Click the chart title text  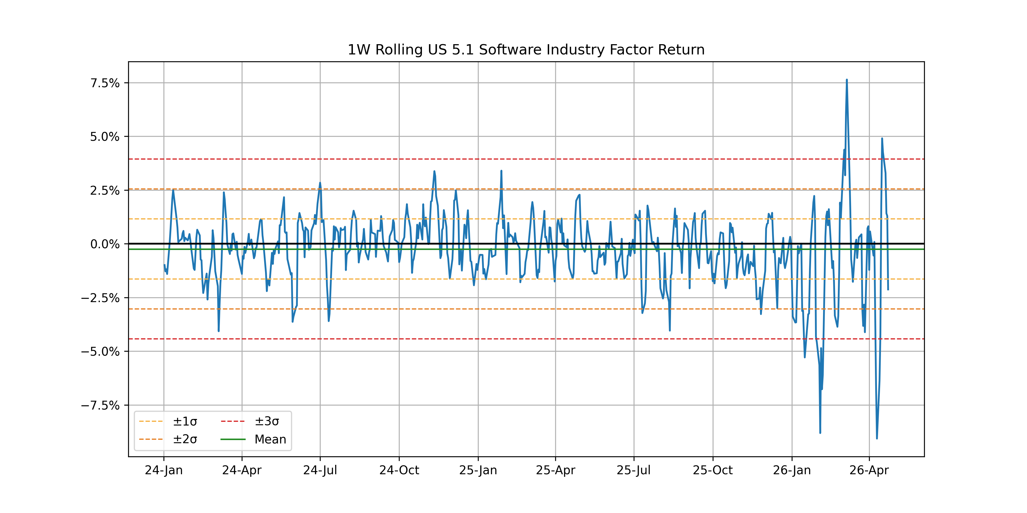pos(526,50)
